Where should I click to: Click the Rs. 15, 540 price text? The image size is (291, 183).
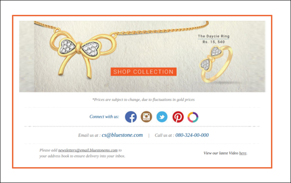[214, 42]
